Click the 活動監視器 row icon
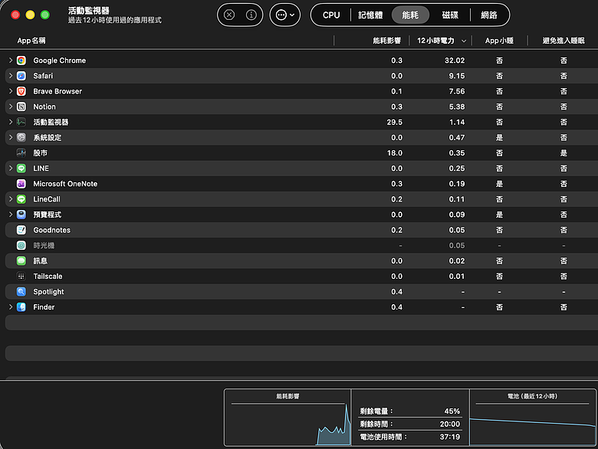Screen dimensions: 598x449 (21, 122)
